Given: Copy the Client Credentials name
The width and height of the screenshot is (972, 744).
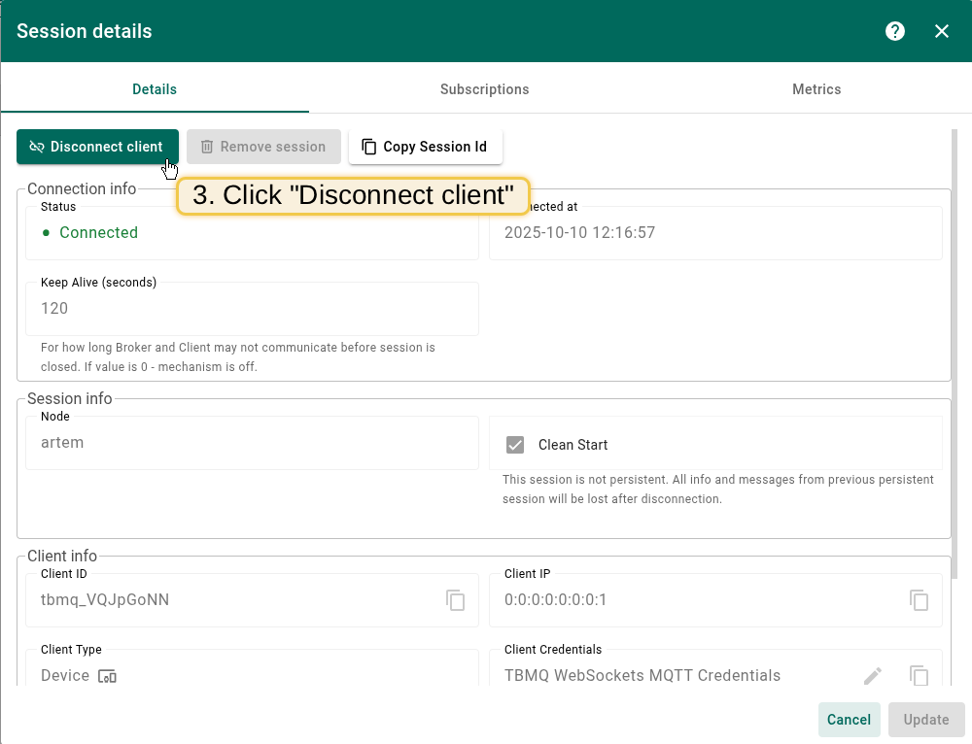Looking at the screenshot, I should [919, 676].
